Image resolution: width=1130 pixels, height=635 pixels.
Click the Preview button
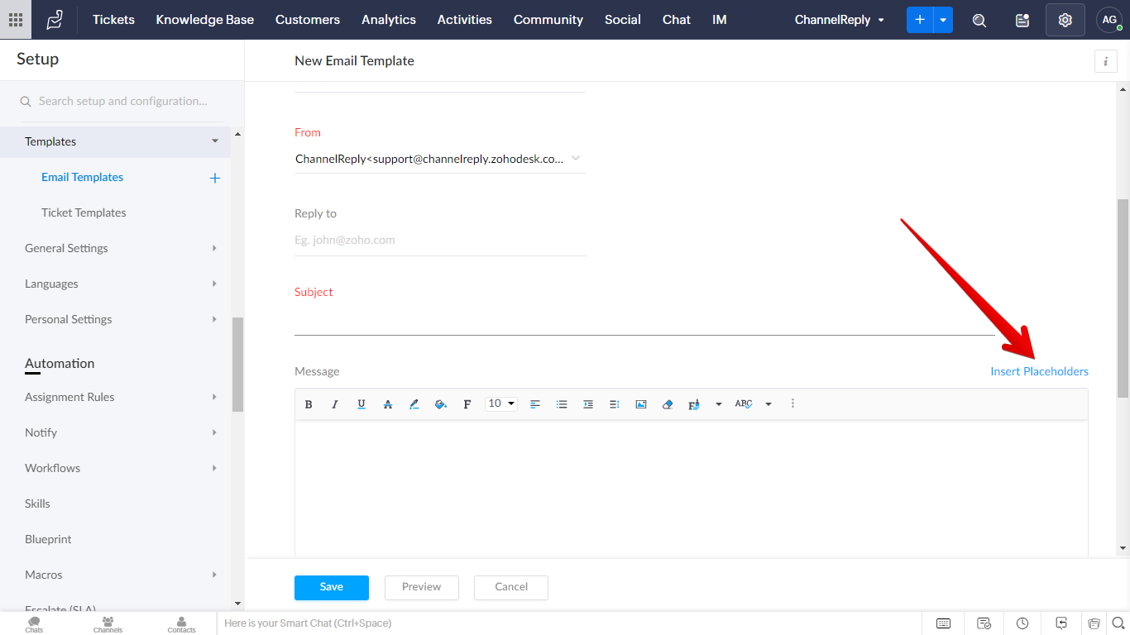(x=422, y=587)
